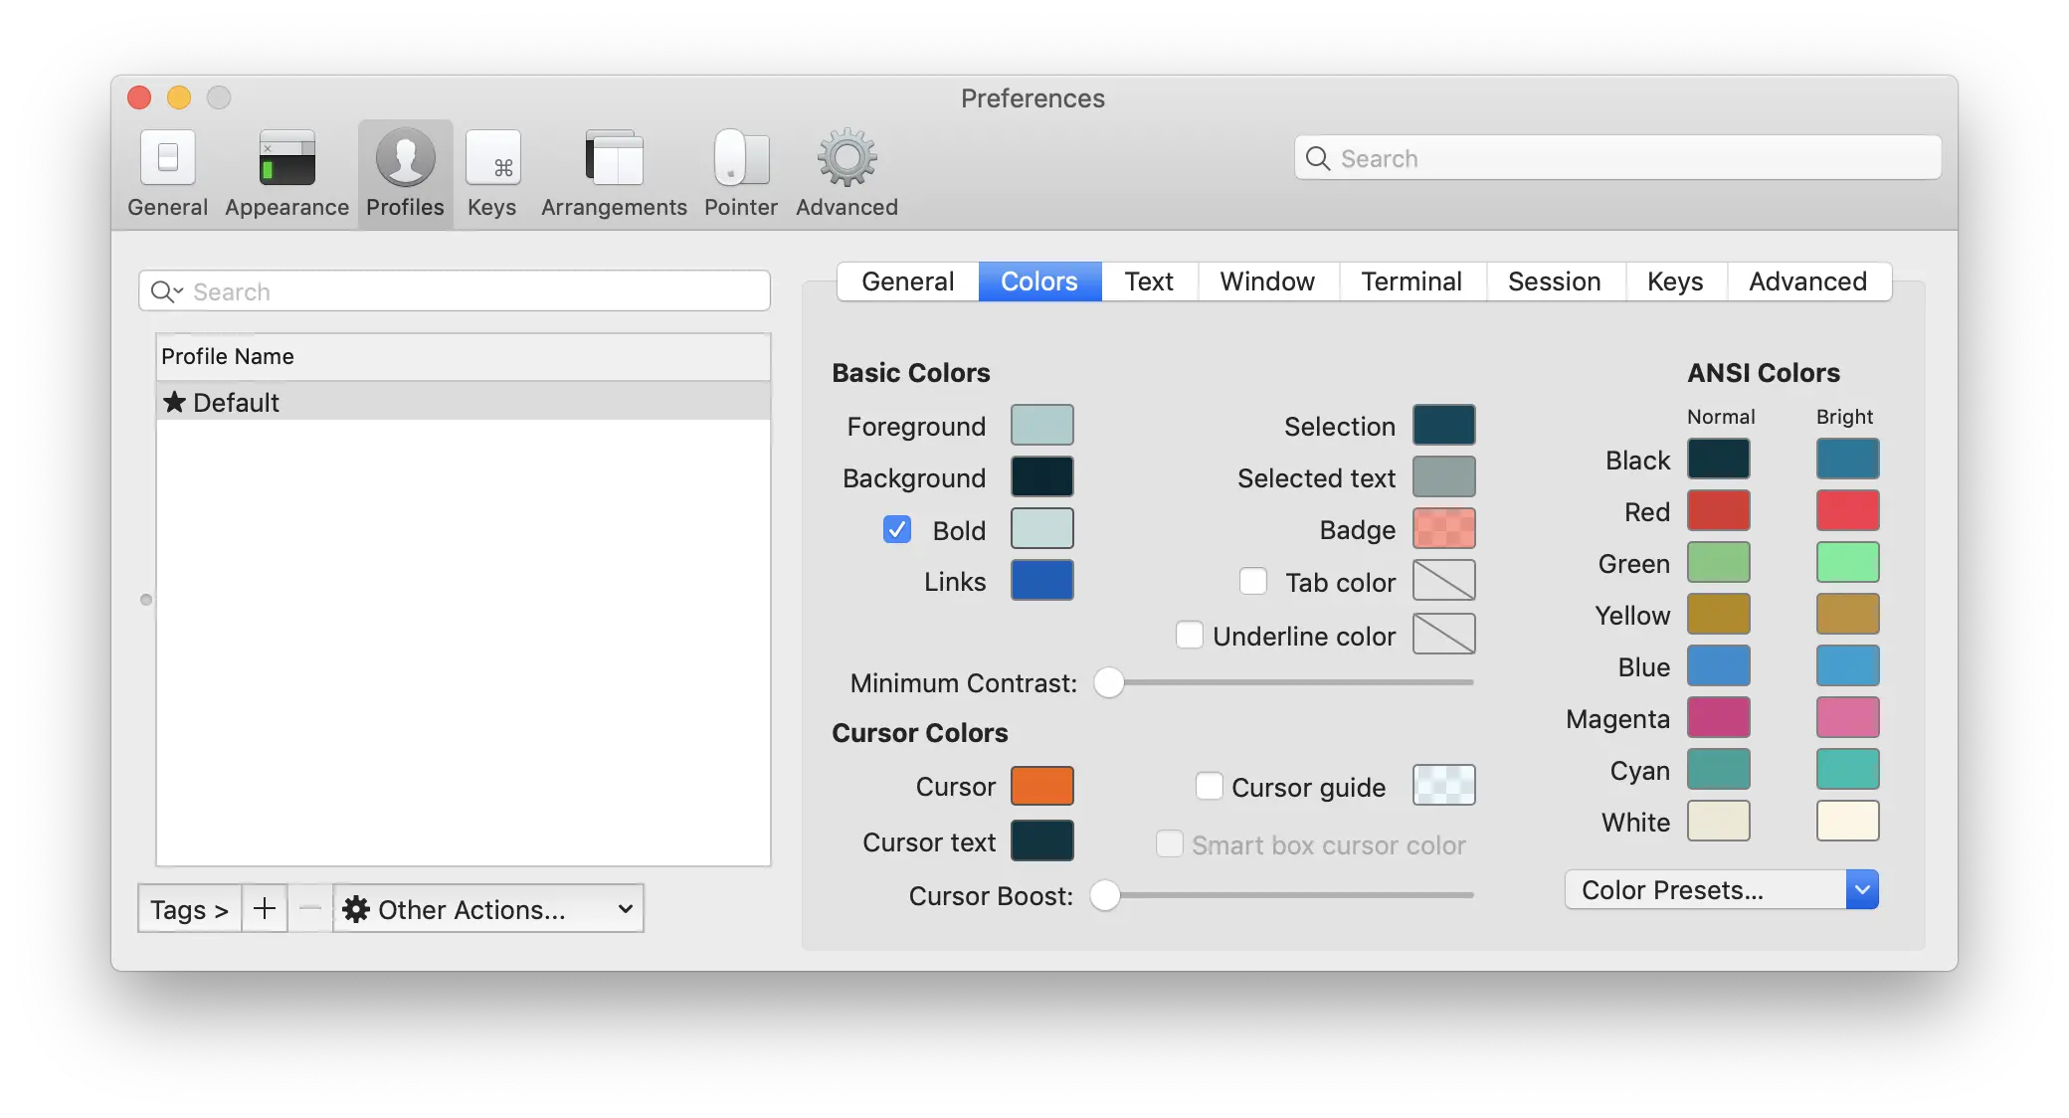The height and width of the screenshot is (1118, 2069).
Task: Expand the Other Actions menu
Action: [x=488, y=908]
